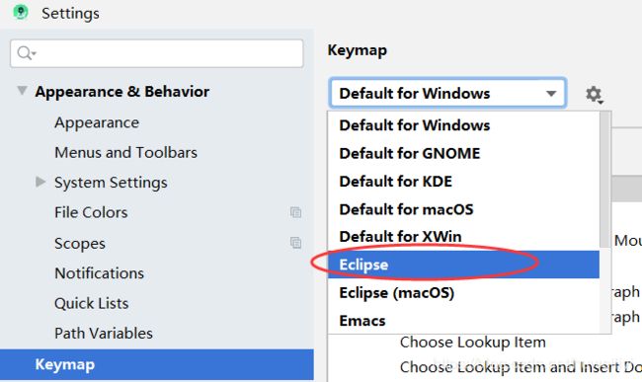Choose the Emacs keymap entry
642x382 pixels.
coord(463,321)
